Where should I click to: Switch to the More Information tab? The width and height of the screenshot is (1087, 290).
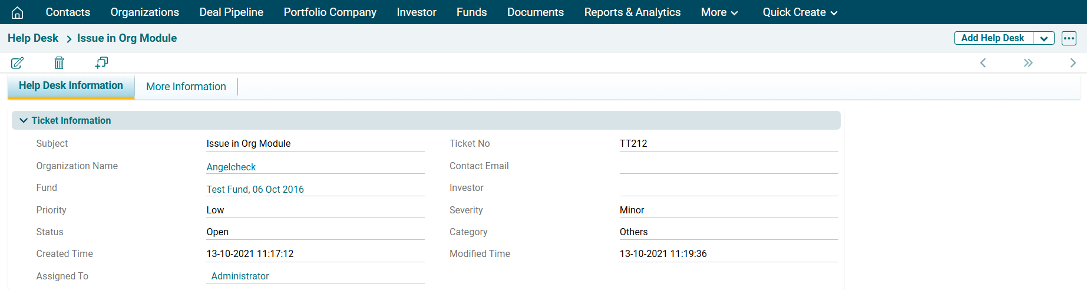(x=186, y=87)
